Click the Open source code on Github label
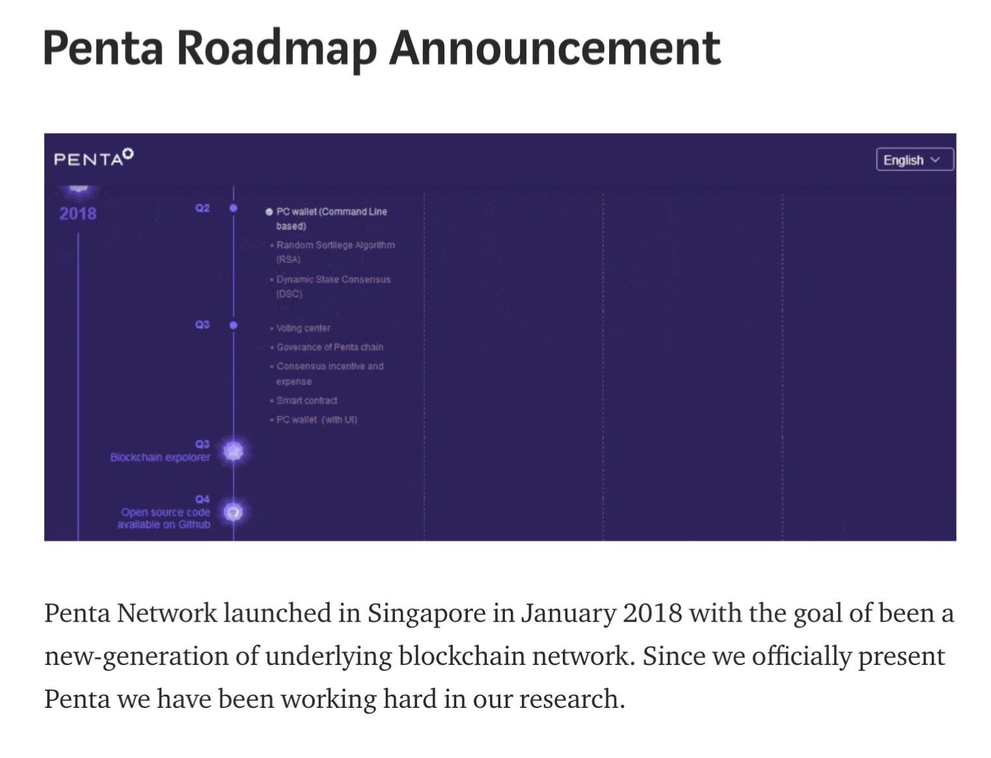 [x=164, y=518]
